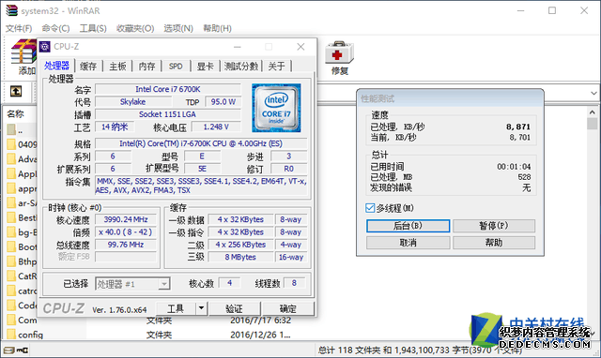Switch to the 测试分数 bench tab
Screen dimensions: 601x358
point(241,67)
